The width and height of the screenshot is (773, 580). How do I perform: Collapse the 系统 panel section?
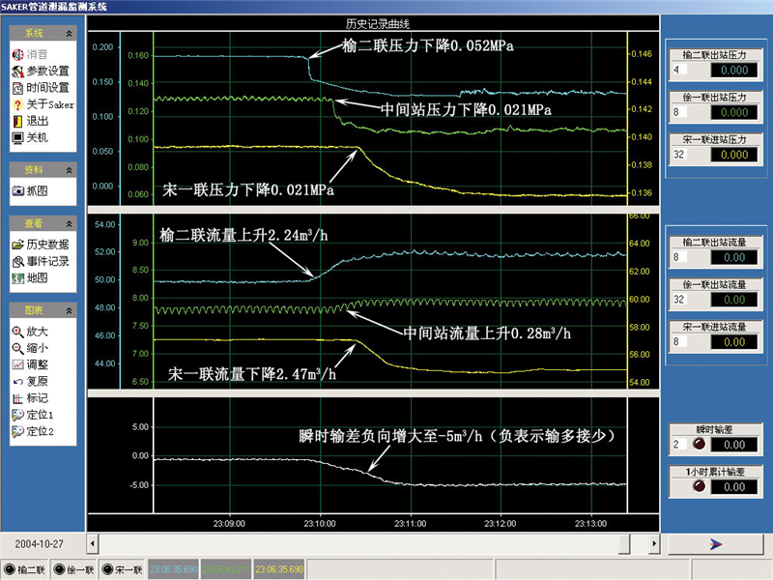(70, 33)
